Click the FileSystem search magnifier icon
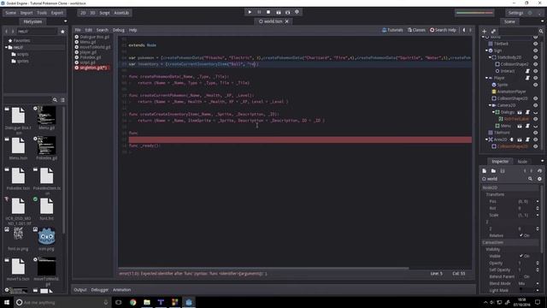547x308 pixels. (55, 100)
